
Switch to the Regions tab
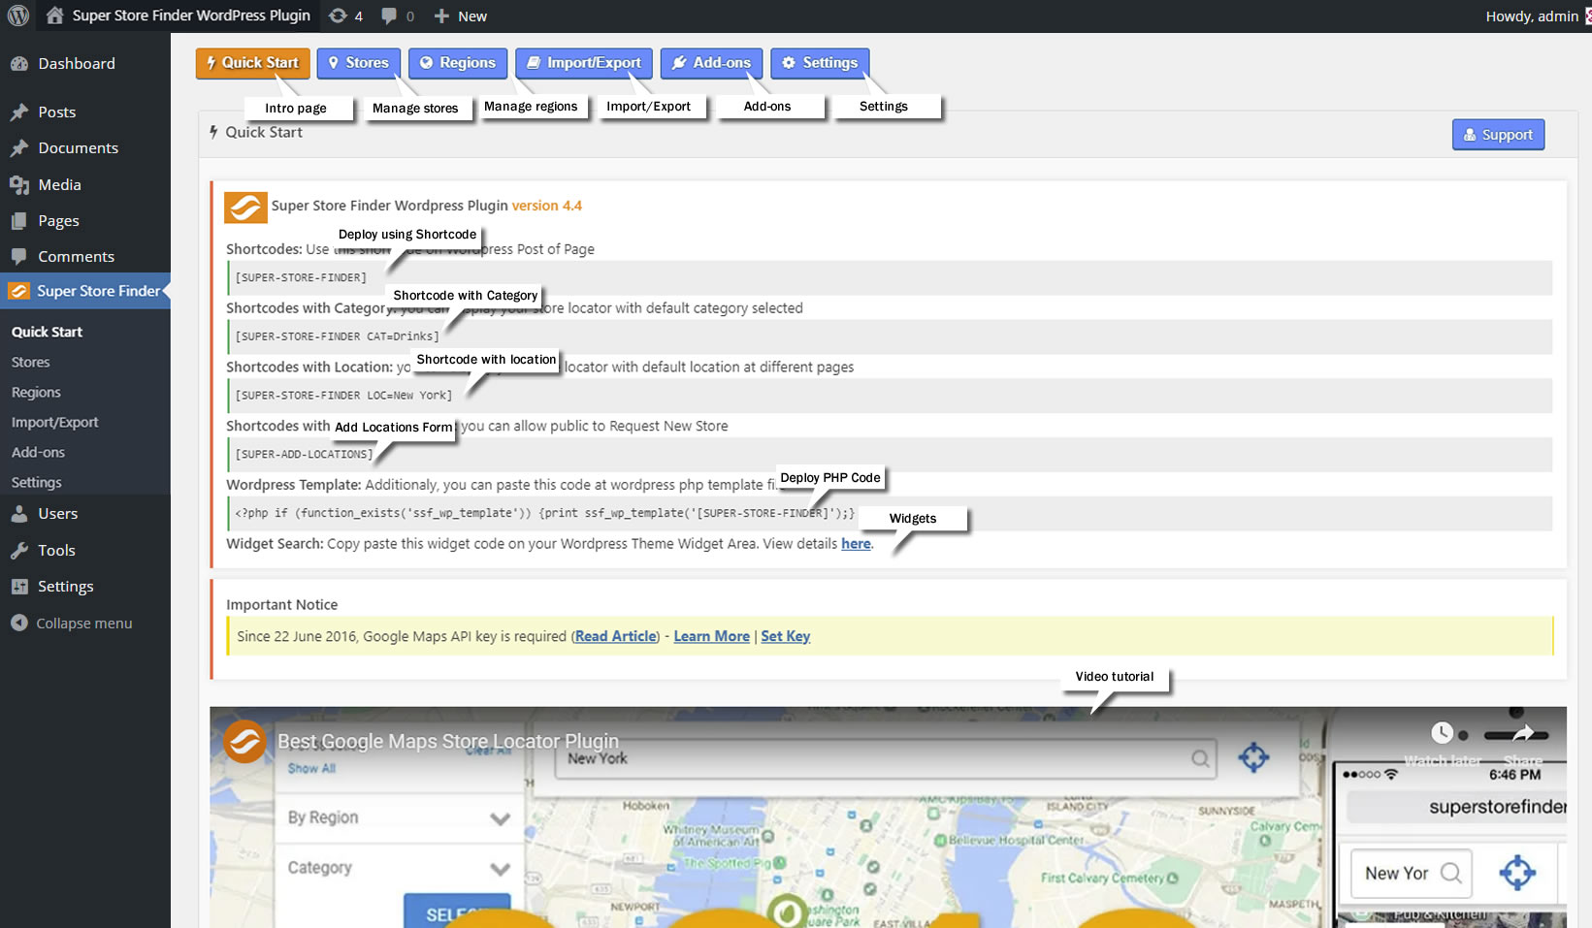pos(458,63)
